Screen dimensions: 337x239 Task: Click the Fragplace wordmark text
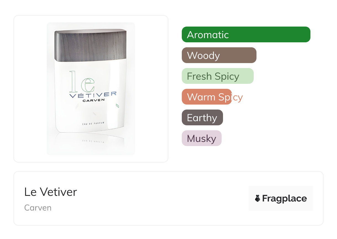point(284,199)
